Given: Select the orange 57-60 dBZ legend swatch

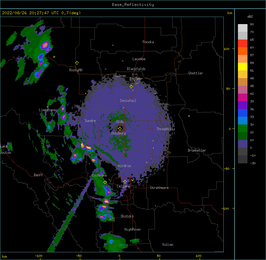Looking at the screenshot, I should (x=243, y=51).
